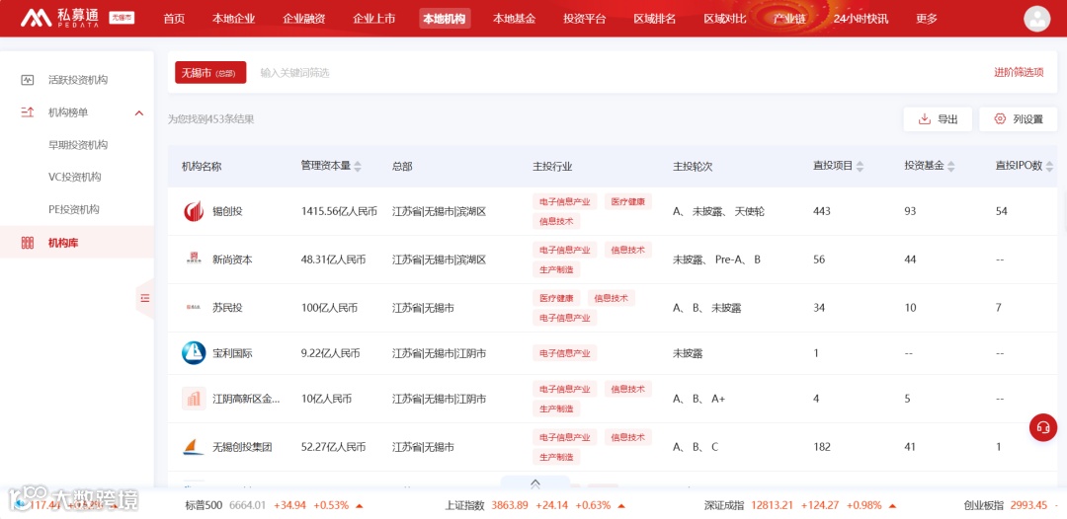The height and width of the screenshot is (519, 1067).
Task: Click the 1415.56亿人民币 capital value
Action: tap(339, 211)
